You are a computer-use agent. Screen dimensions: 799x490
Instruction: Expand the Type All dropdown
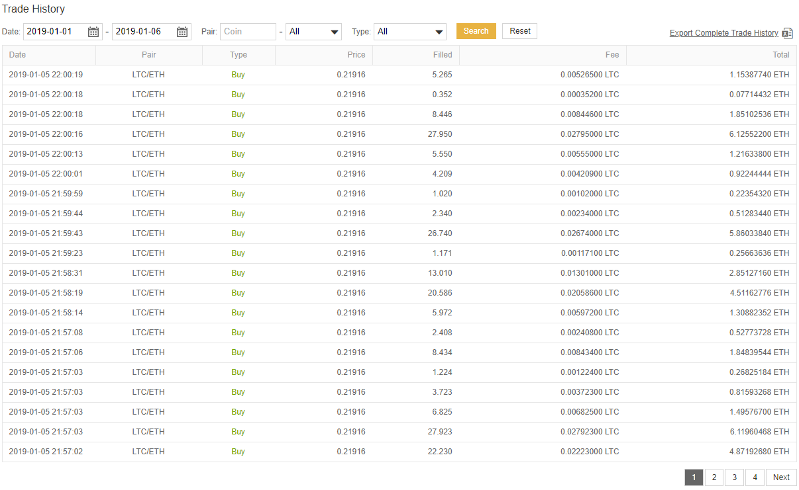pyautogui.click(x=410, y=32)
